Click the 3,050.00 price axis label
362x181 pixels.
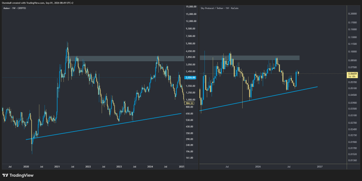[x=191, y=65]
